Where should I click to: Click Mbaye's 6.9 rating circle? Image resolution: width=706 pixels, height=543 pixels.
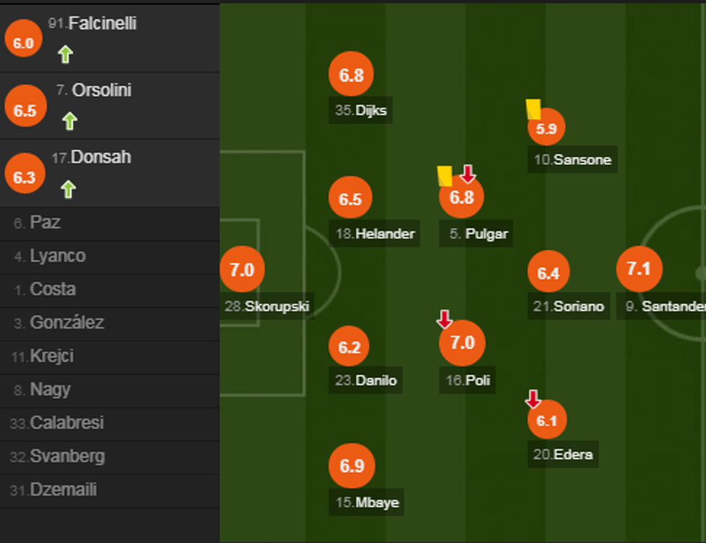[352, 466]
